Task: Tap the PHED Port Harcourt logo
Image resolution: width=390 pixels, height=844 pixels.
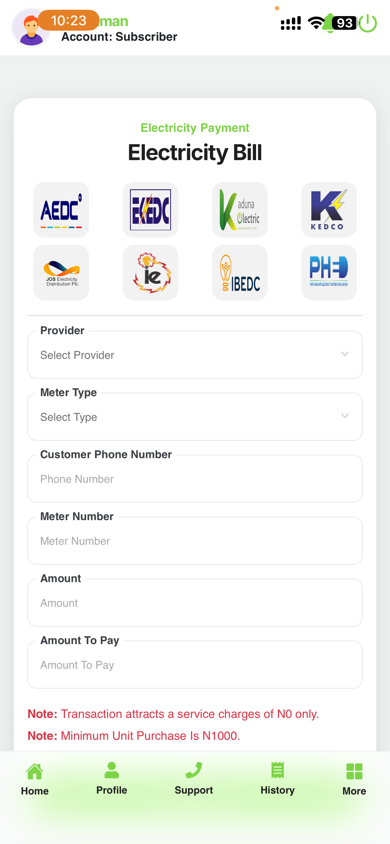Action: pos(329,273)
